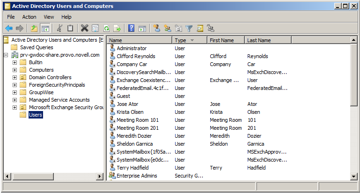The height and width of the screenshot is (193, 360).
Task: Click the Export List toolbar icon
Action: 117,29
